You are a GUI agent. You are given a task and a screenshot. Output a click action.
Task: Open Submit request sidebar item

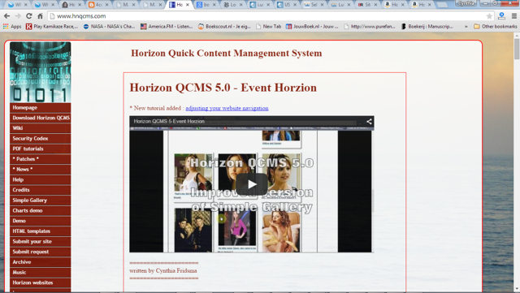click(x=40, y=252)
